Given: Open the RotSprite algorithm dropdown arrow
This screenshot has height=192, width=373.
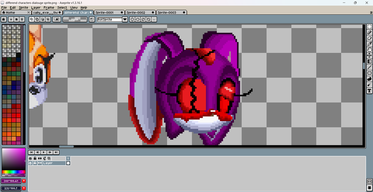Looking at the screenshot, I should pos(125,19).
